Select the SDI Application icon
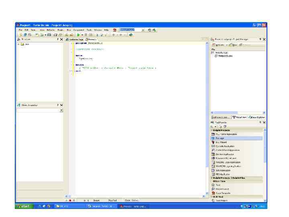 click(213, 170)
